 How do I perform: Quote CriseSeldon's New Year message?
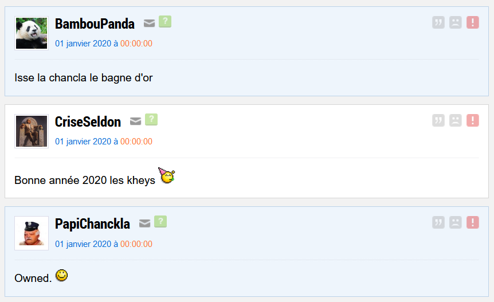pos(438,120)
